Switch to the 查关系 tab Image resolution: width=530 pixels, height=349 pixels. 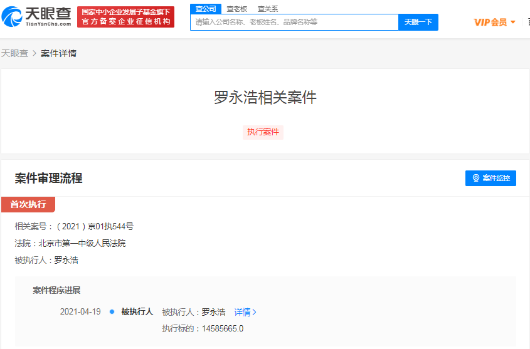pyautogui.click(x=268, y=9)
